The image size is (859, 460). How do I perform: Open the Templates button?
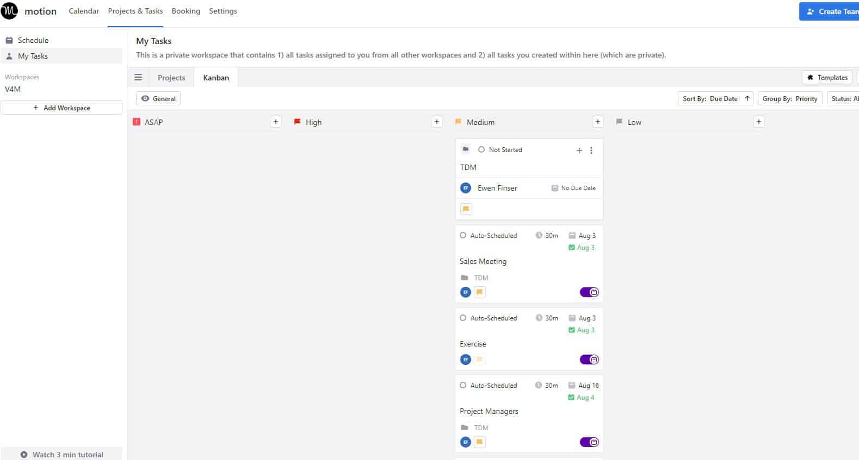827,78
